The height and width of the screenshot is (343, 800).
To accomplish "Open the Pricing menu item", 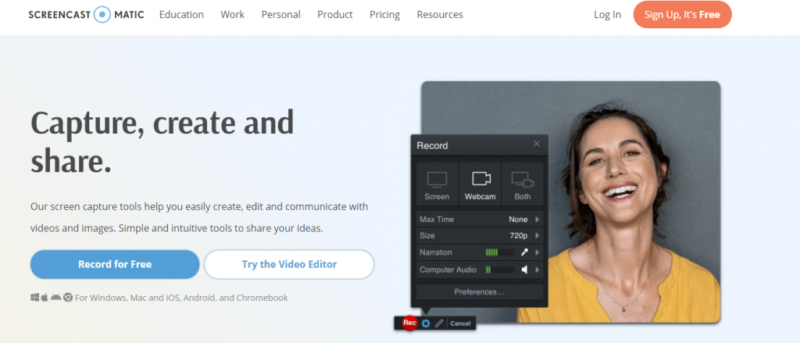I will 384,15.
